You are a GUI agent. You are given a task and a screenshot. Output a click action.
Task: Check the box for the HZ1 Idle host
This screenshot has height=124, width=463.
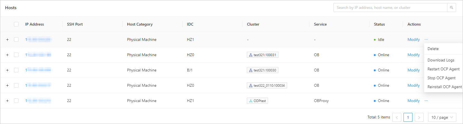point(16,39)
